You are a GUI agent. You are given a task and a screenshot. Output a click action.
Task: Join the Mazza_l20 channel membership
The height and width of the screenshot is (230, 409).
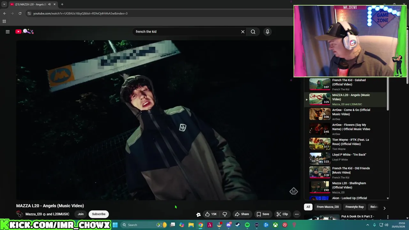click(81, 214)
